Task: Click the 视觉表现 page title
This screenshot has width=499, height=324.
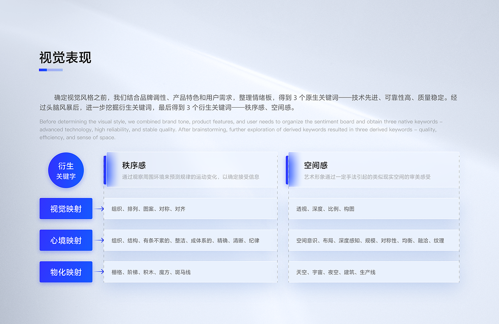Action: [x=65, y=58]
